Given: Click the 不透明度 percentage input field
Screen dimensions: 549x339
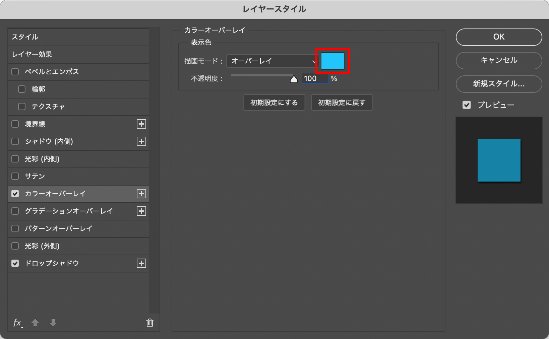Looking at the screenshot, I should [x=315, y=79].
